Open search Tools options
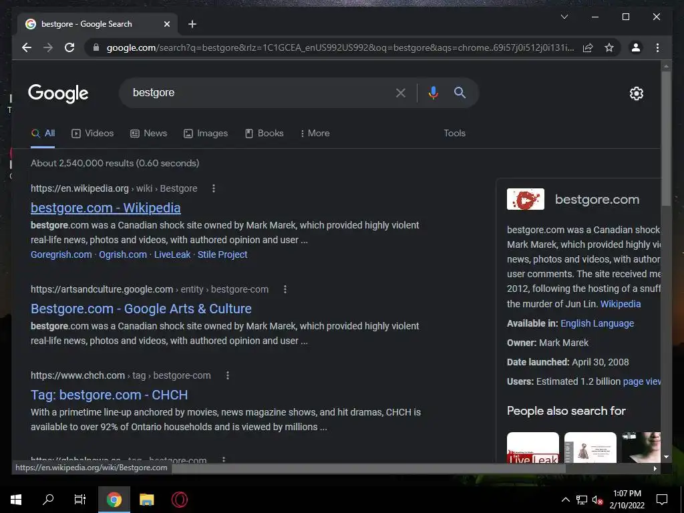 tap(454, 134)
